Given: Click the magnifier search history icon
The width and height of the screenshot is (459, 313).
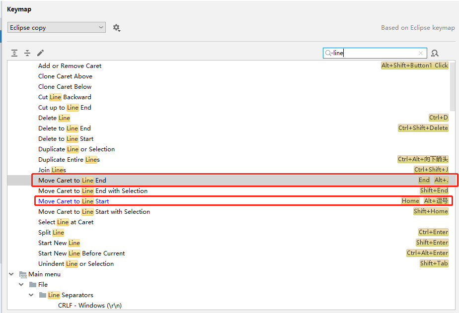Looking at the screenshot, I should coord(328,53).
